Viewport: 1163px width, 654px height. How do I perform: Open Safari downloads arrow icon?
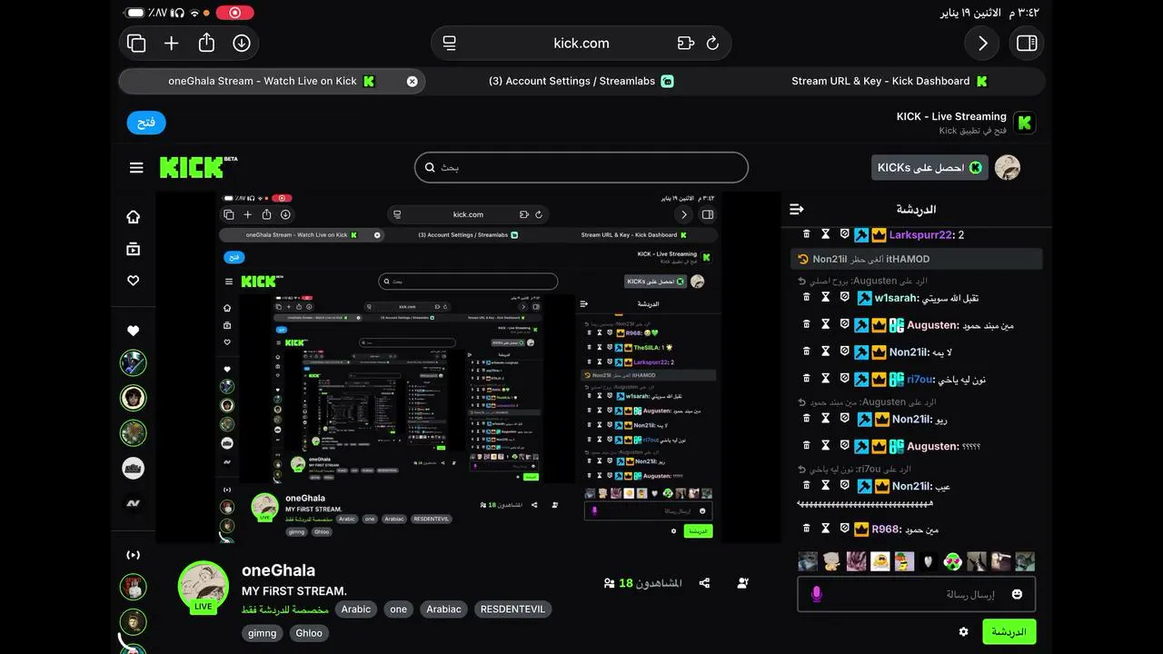[242, 43]
